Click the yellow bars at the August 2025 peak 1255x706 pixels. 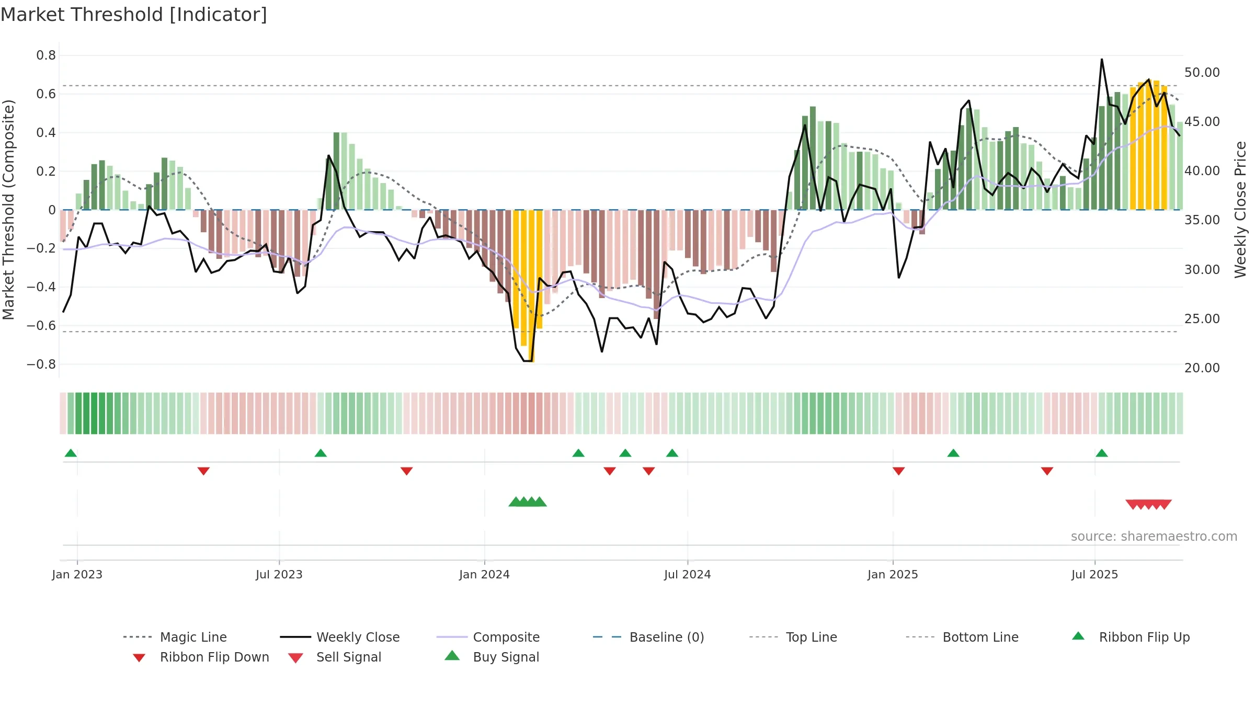1149,145
